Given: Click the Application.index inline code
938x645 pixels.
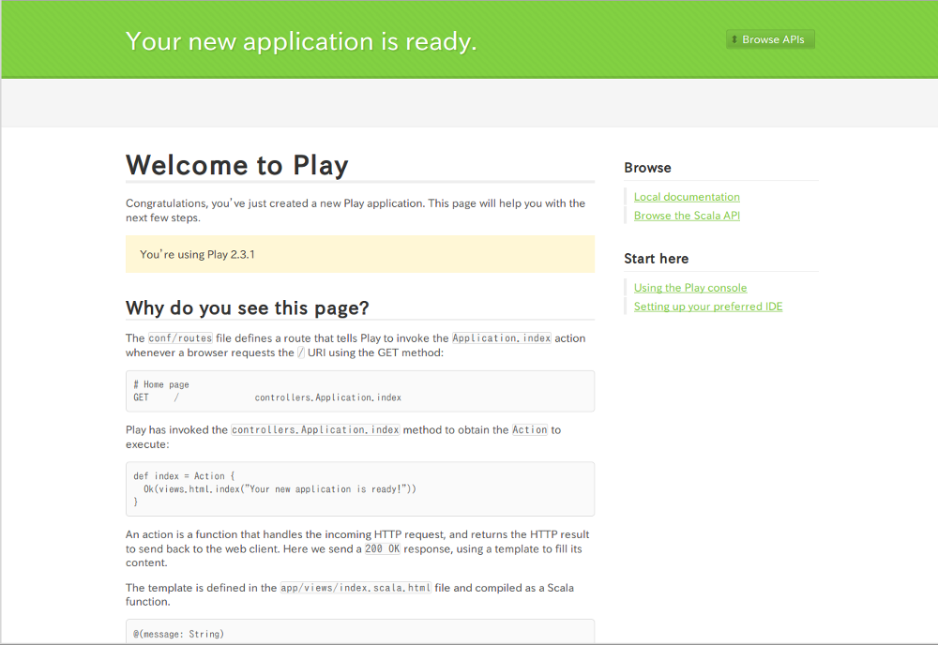Looking at the screenshot, I should 501,337.
